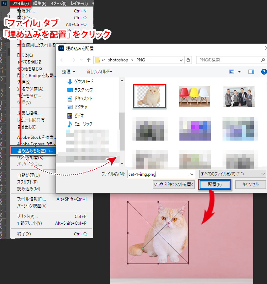This screenshot has height=284, width=267.
Task: Choose 終了(X) menu entry
Action: pyautogui.click(x=52, y=234)
